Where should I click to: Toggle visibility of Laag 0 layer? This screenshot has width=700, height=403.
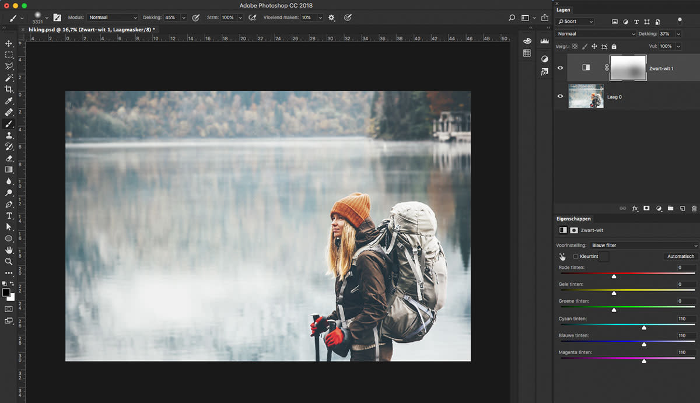561,97
